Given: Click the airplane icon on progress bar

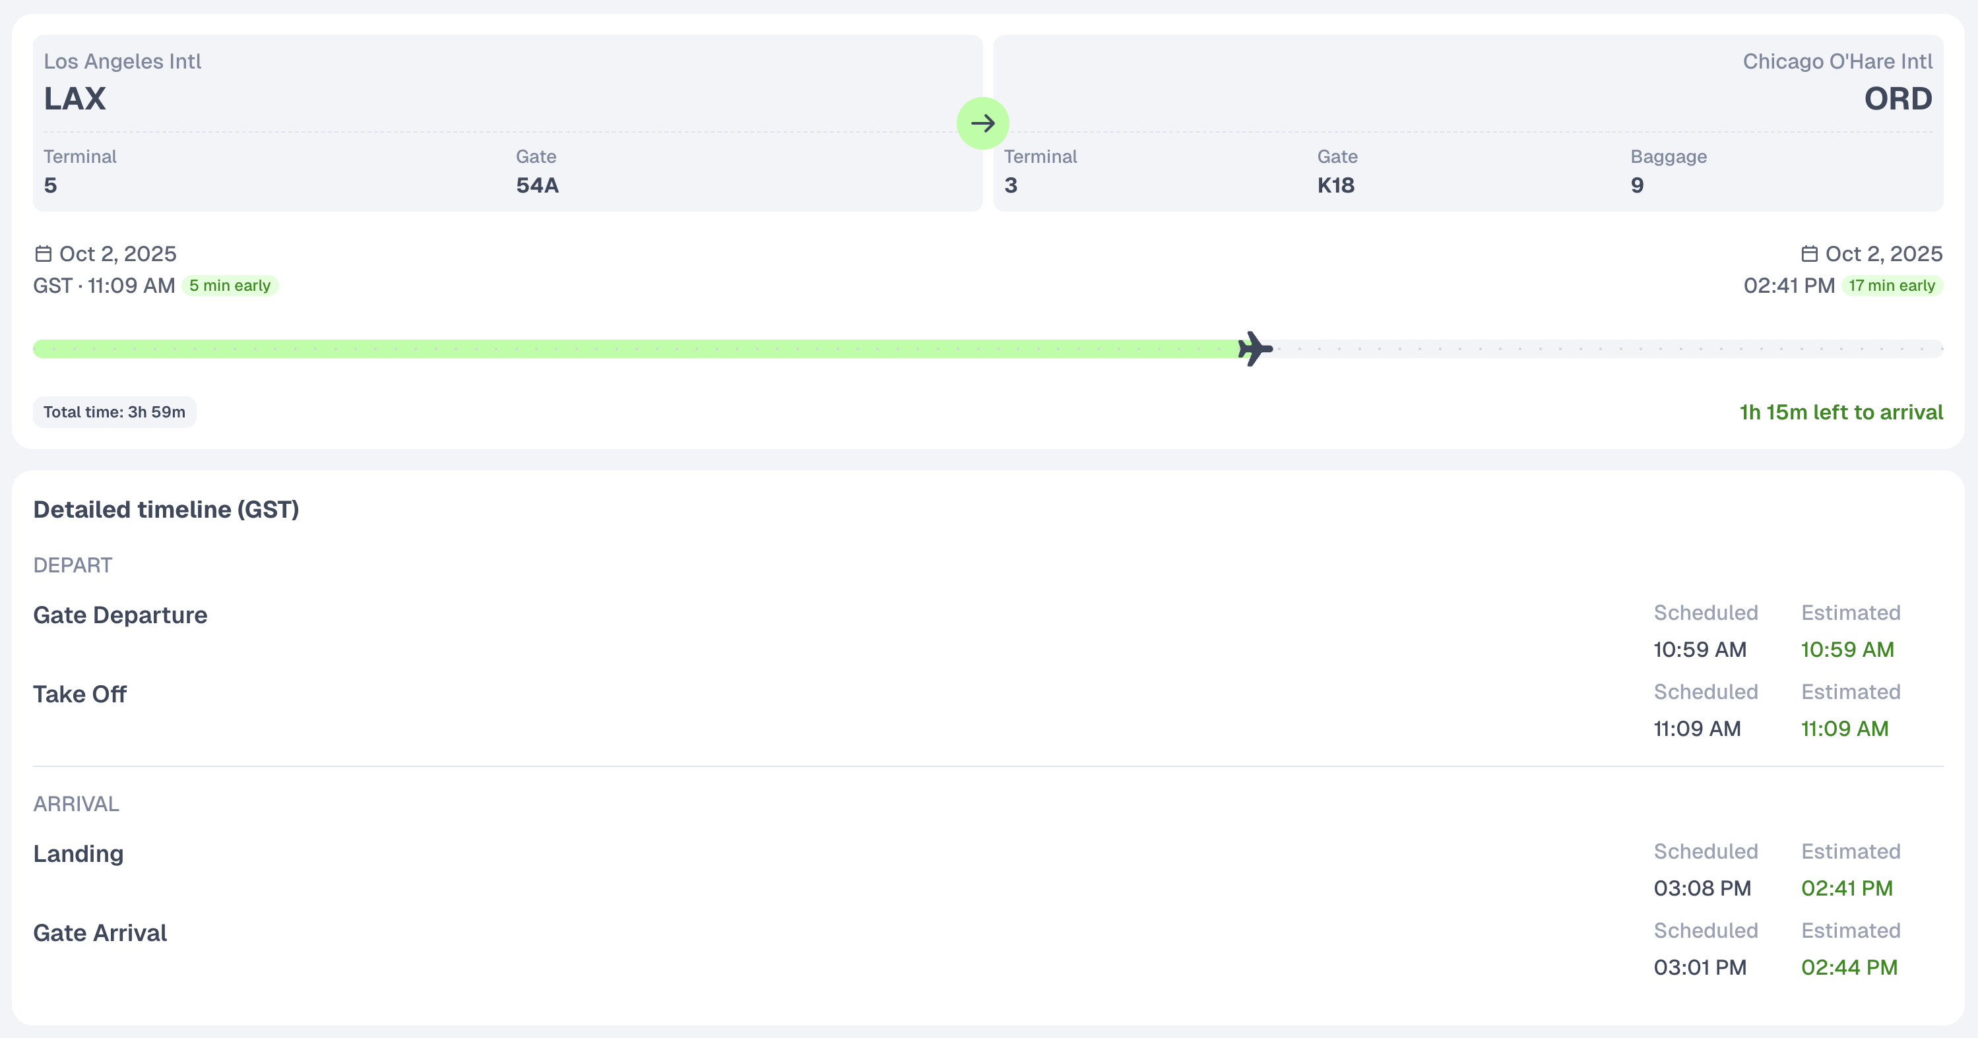Looking at the screenshot, I should [1255, 350].
